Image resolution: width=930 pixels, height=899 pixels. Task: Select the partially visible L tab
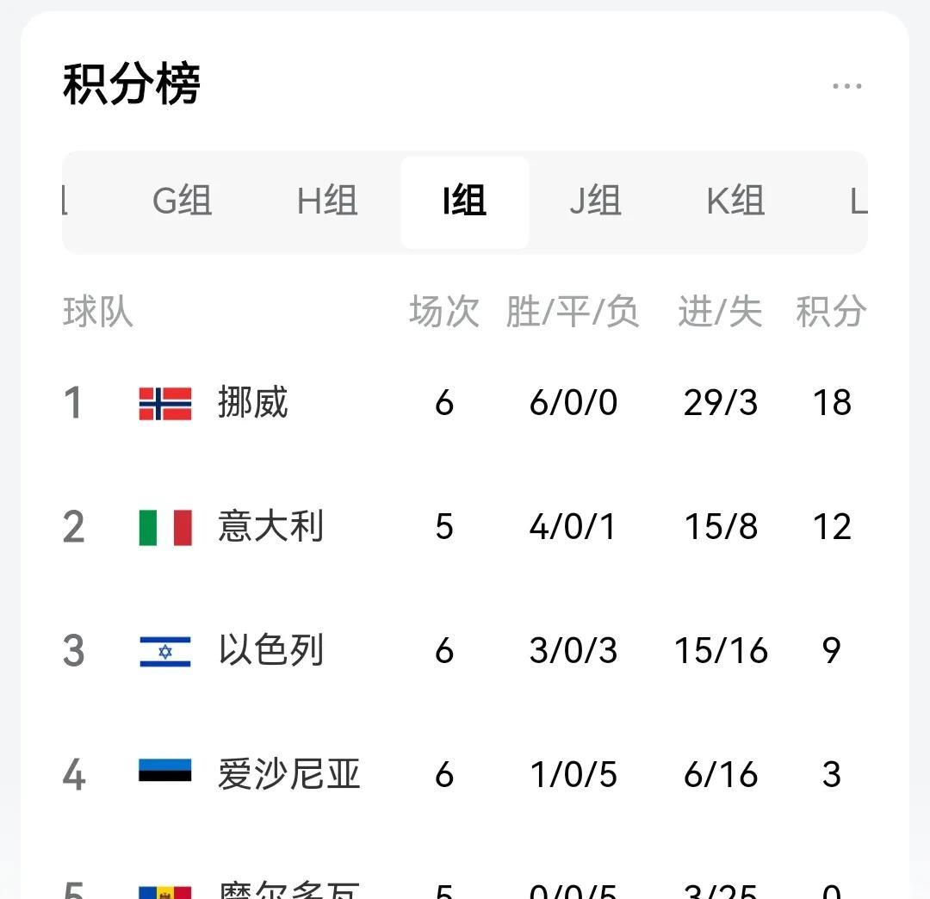click(857, 201)
